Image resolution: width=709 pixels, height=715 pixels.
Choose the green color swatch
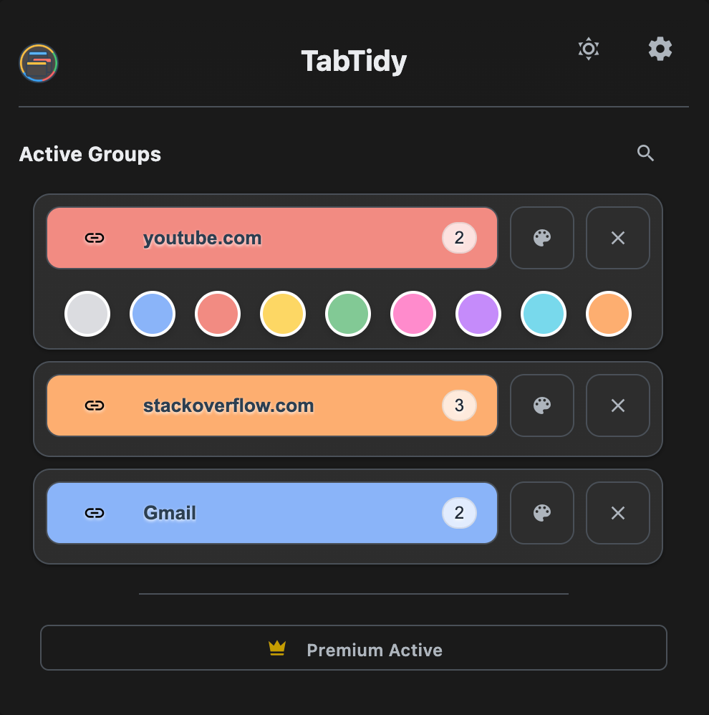(348, 314)
